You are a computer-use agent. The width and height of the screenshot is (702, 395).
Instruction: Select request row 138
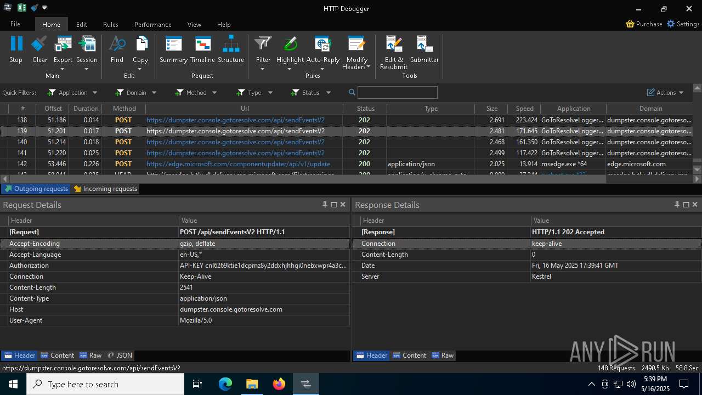pos(347,120)
